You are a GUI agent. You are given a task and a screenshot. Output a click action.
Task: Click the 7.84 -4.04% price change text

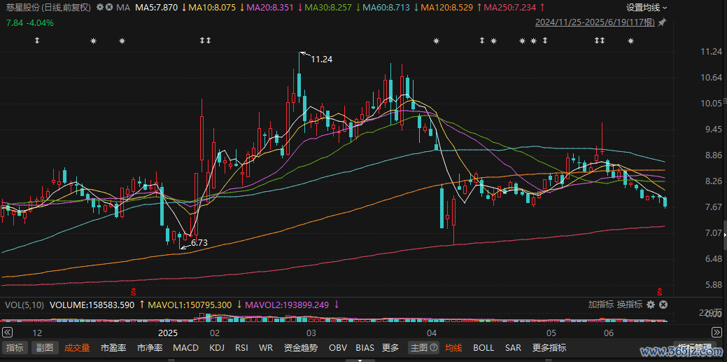30,22
